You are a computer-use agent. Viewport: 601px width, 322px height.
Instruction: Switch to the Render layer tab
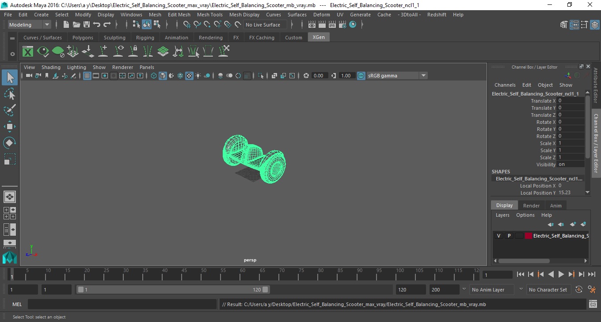531,206
